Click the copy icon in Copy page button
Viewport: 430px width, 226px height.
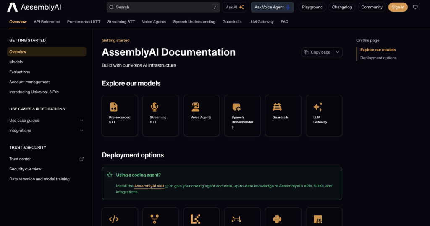(x=306, y=52)
